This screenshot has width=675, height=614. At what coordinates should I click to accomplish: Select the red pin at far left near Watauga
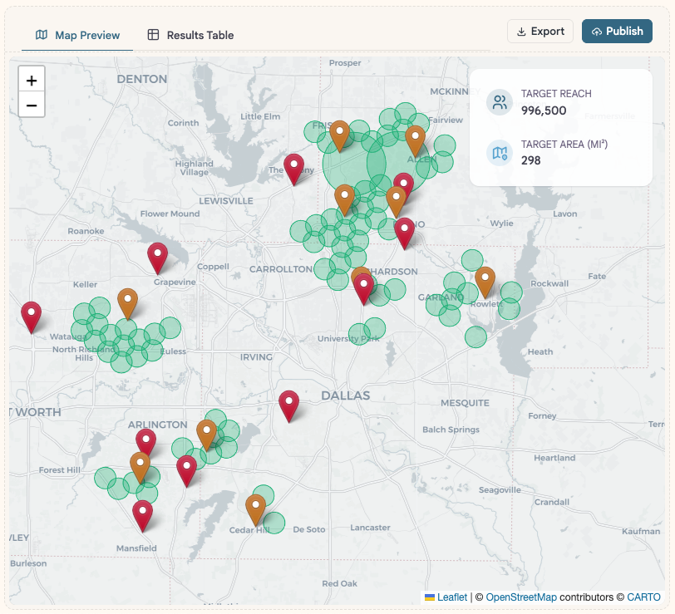(x=31, y=316)
